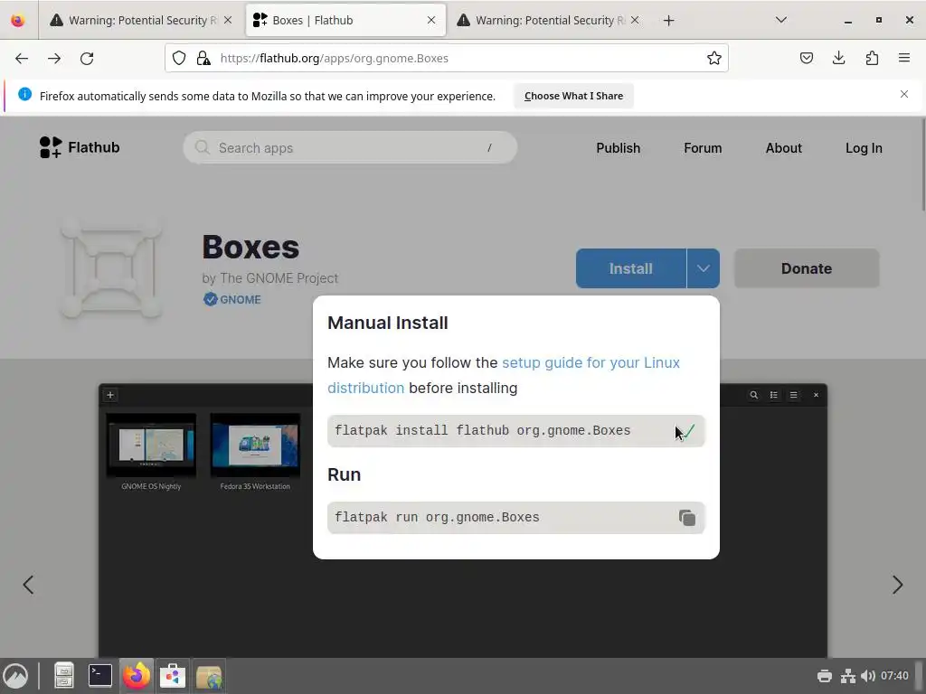926x694 pixels.
Task: Click Firefox in the taskbar
Action: click(137, 676)
